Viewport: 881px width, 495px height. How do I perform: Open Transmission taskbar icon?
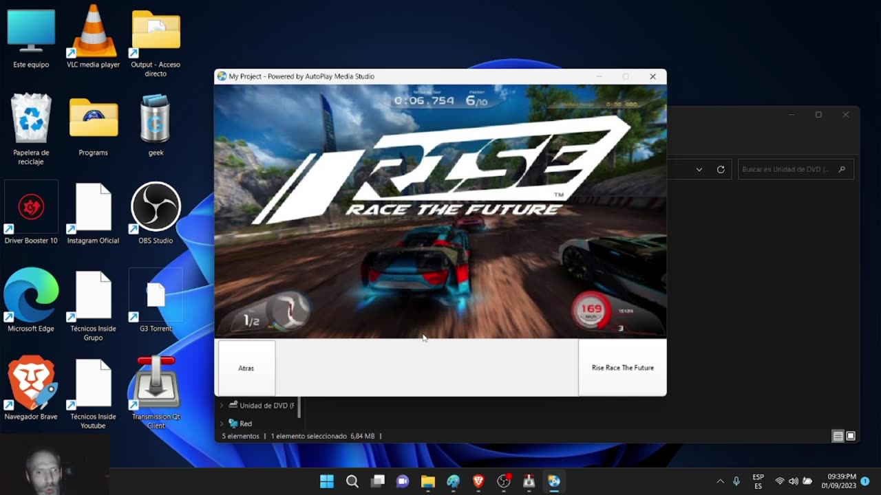tap(529, 481)
